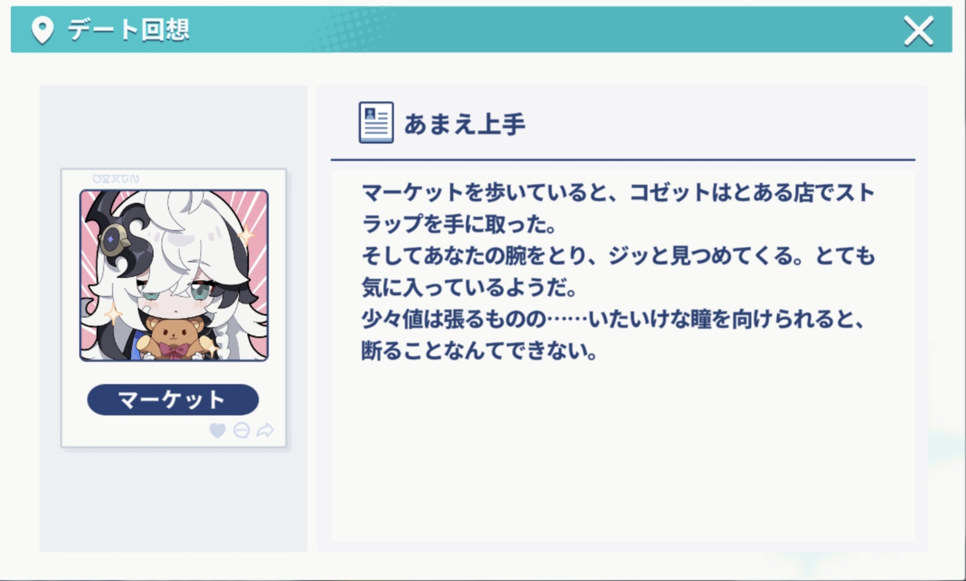Select the line starting 少々値は張るものの
Viewport: 966px width, 581px height.
pyautogui.click(x=613, y=319)
